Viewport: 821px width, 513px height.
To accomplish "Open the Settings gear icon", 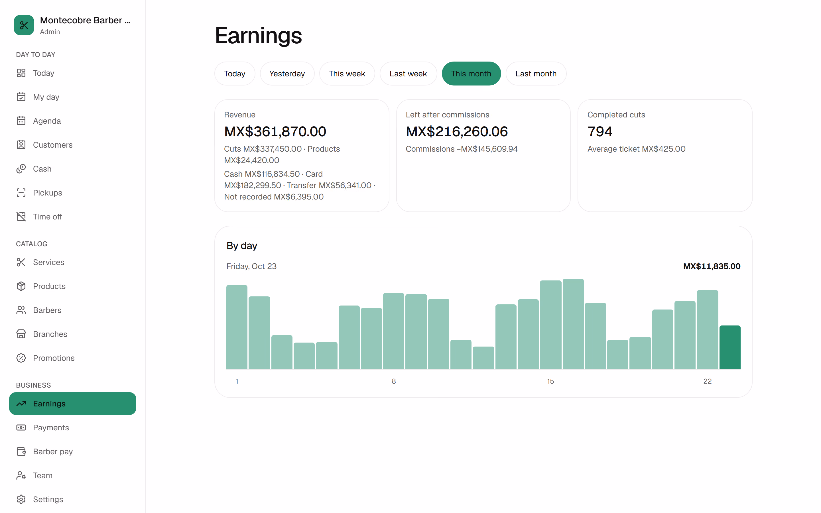I will pyautogui.click(x=21, y=499).
